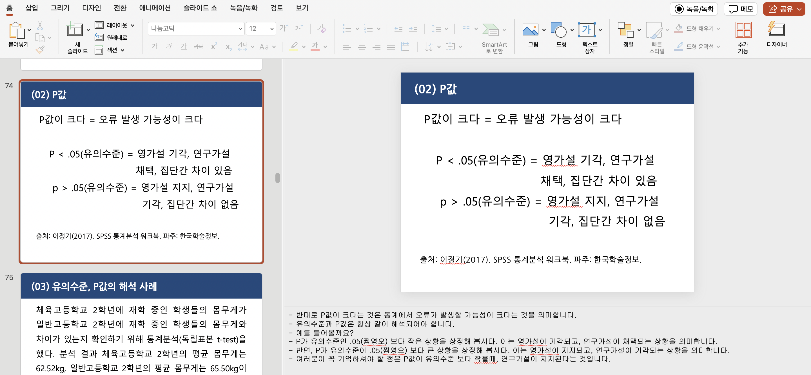Toggle bold text formatting

coord(155,46)
